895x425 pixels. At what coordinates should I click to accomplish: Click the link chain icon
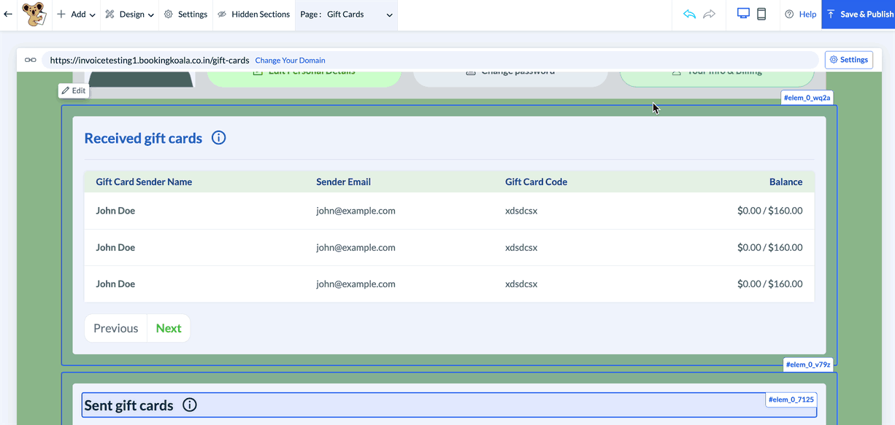point(30,61)
